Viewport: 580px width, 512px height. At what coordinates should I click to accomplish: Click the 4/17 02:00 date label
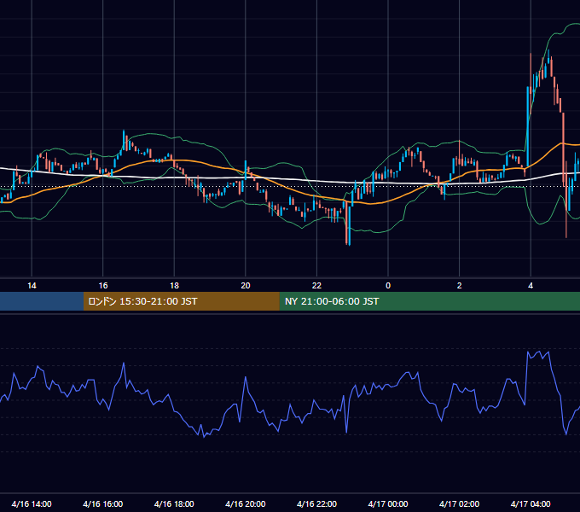pyautogui.click(x=459, y=503)
